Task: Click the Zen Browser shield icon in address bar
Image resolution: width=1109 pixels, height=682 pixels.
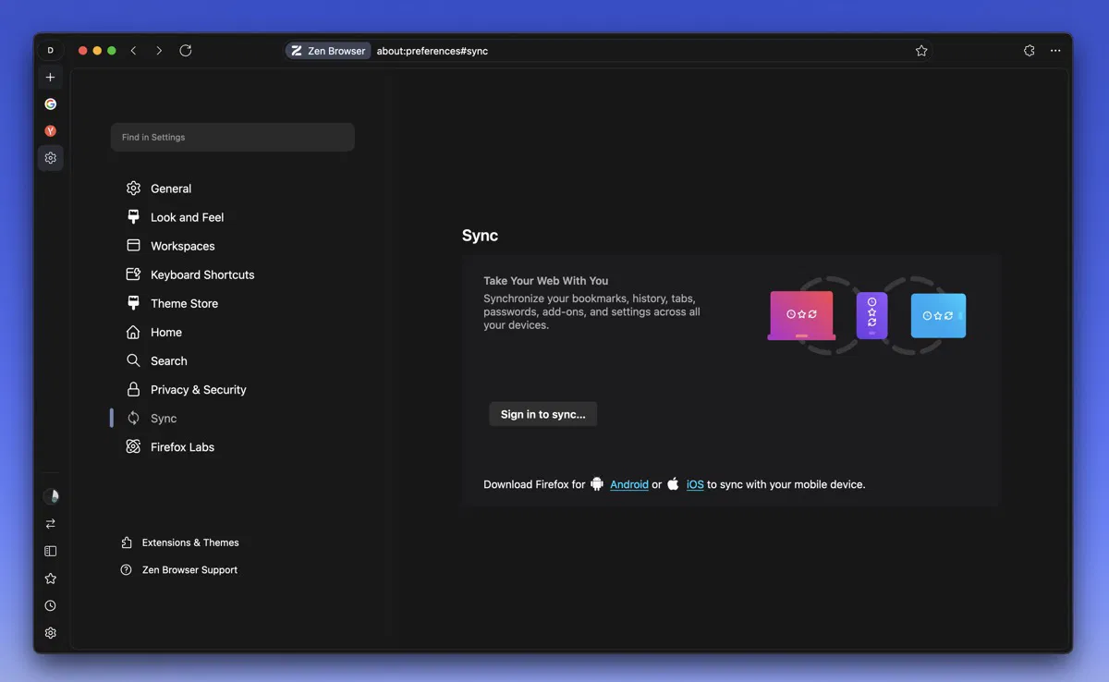Action: pos(297,51)
